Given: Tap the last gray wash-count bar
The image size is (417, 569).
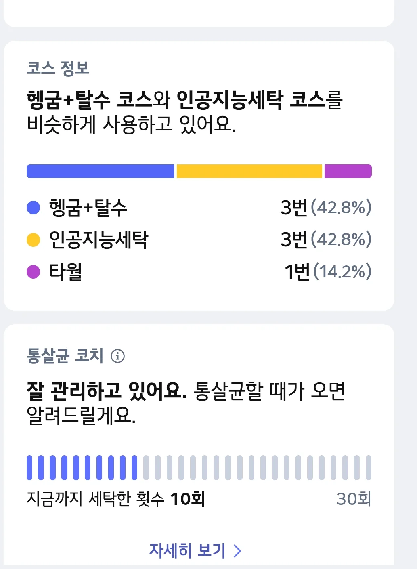Looking at the screenshot, I should click(369, 468).
